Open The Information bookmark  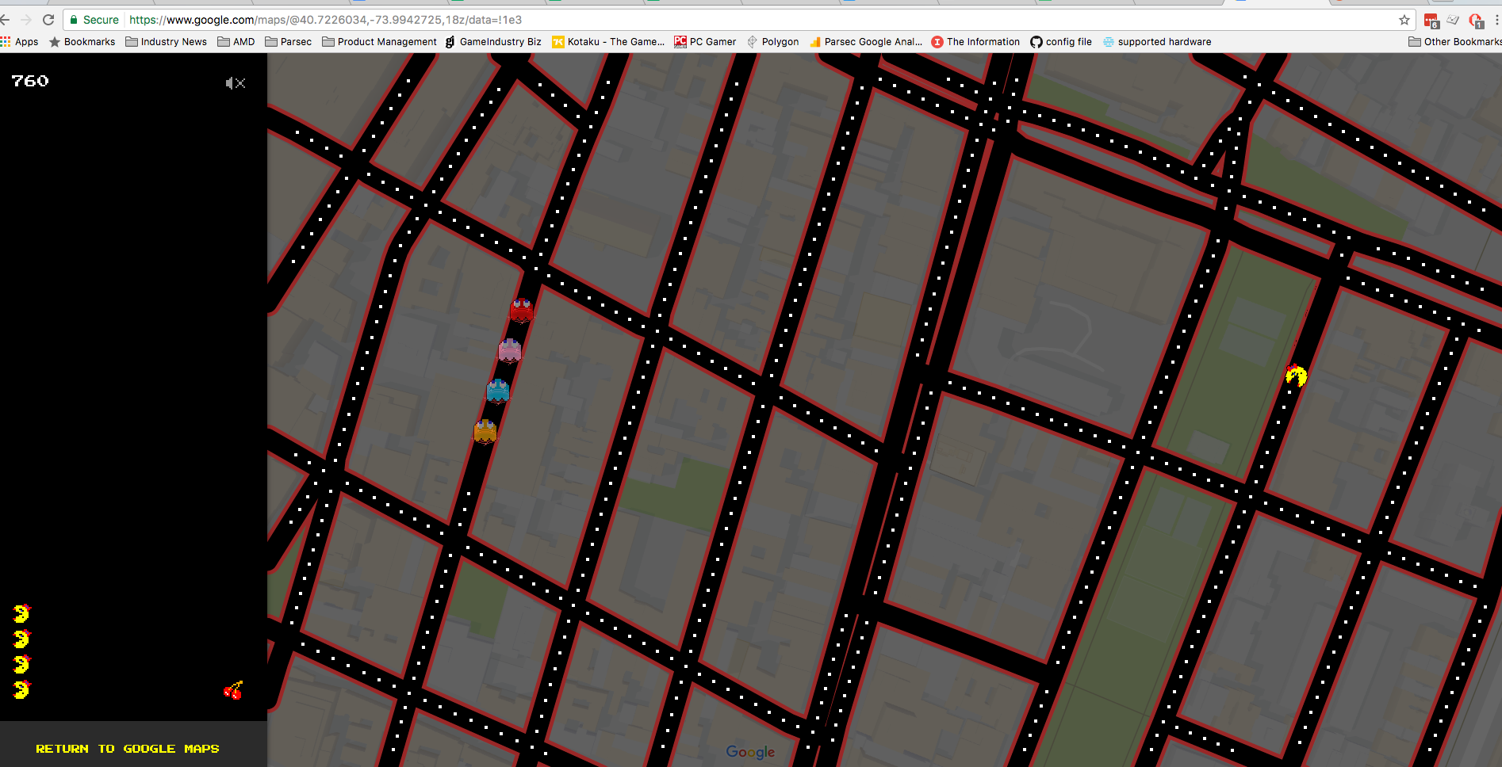point(975,42)
